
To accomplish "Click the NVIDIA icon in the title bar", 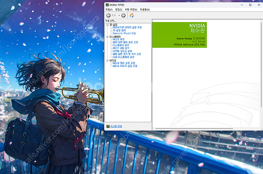I will [107, 5].
